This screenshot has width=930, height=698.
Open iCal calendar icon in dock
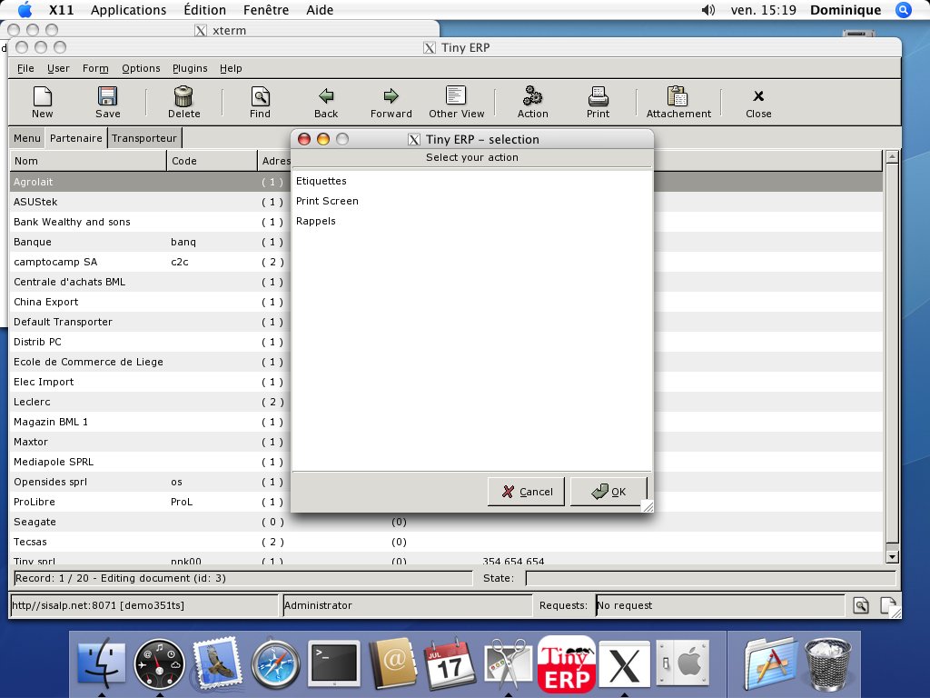tap(450, 663)
